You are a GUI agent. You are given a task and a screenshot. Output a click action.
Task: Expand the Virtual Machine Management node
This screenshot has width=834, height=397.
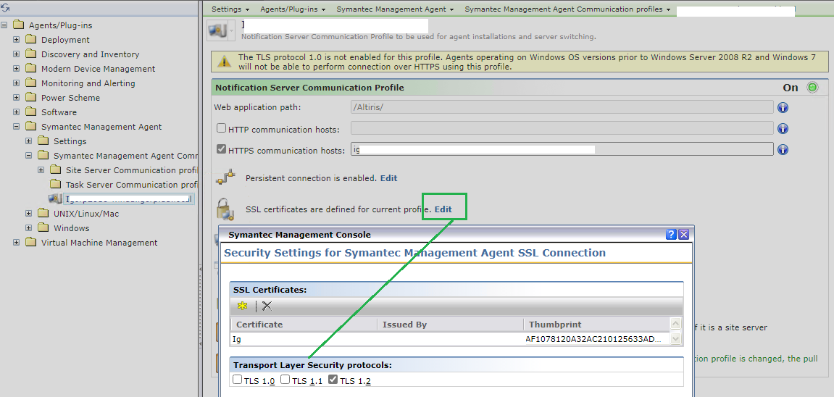17,243
